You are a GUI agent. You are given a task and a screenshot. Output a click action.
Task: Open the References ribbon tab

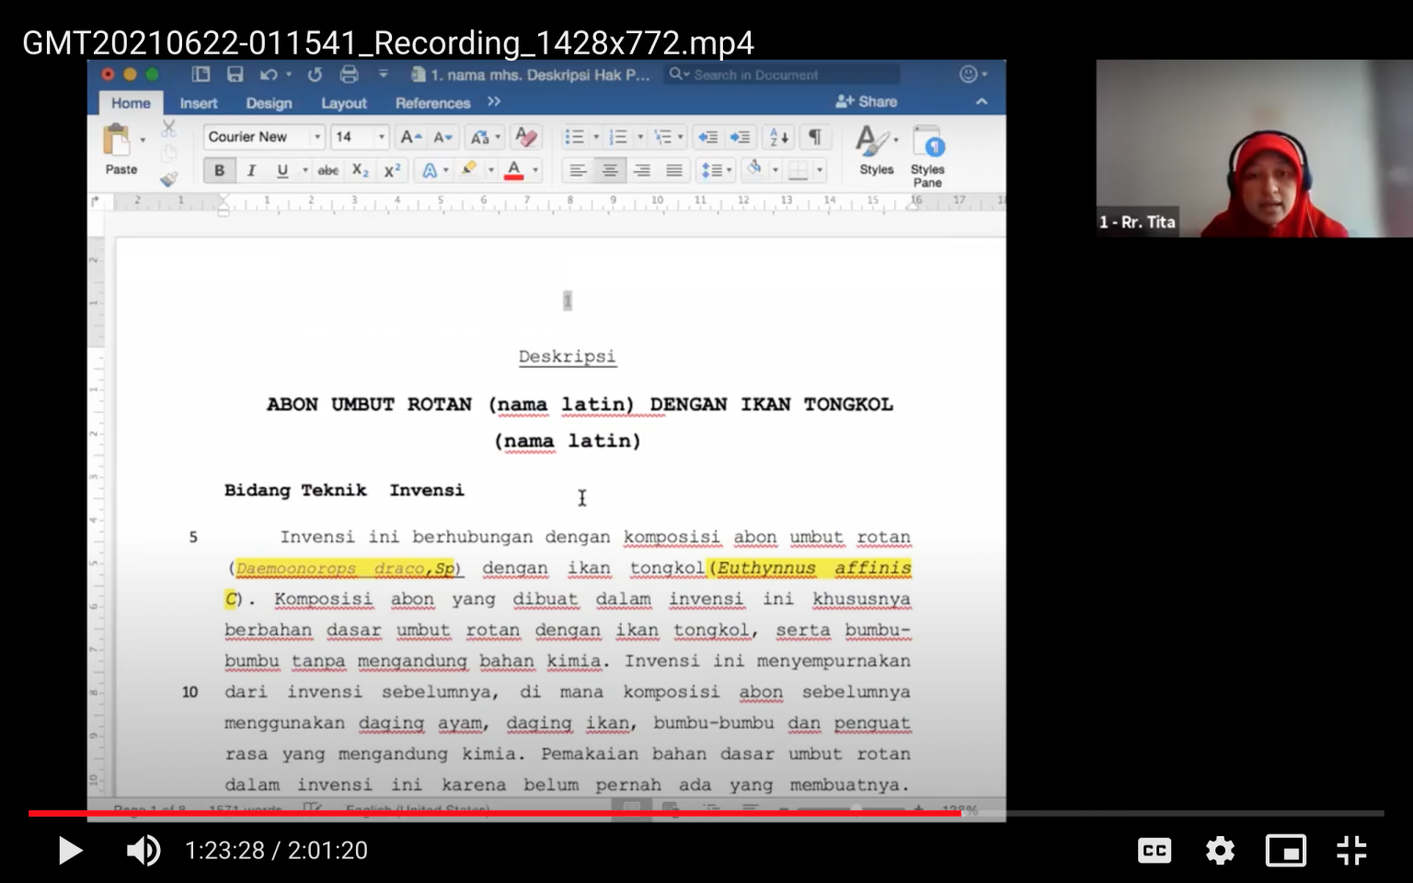[432, 103]
